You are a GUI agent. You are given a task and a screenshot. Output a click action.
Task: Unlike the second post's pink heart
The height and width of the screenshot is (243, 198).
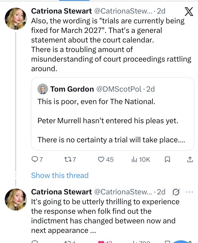101,241
